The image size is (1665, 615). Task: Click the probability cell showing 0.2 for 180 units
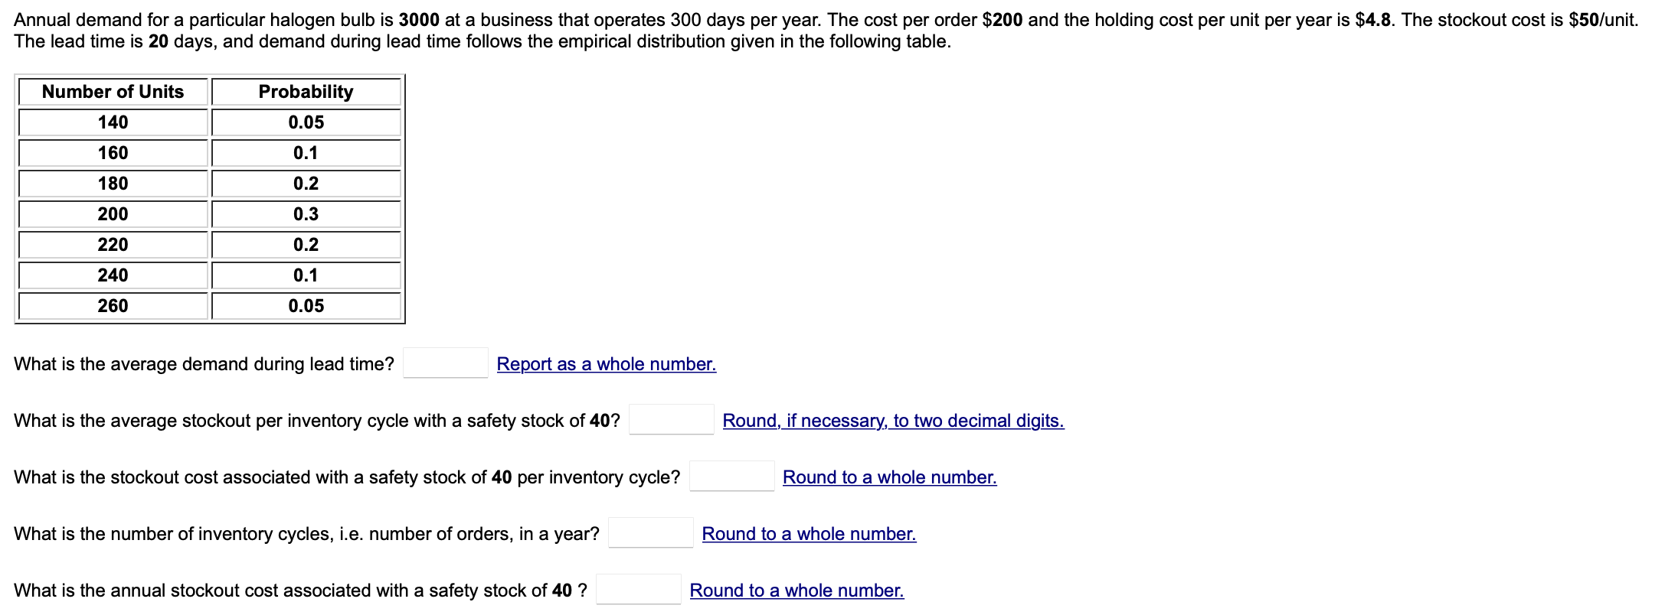(306, 183)
